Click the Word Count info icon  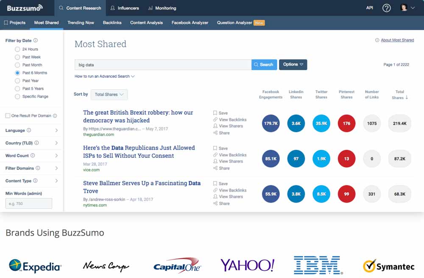[33, 155]
